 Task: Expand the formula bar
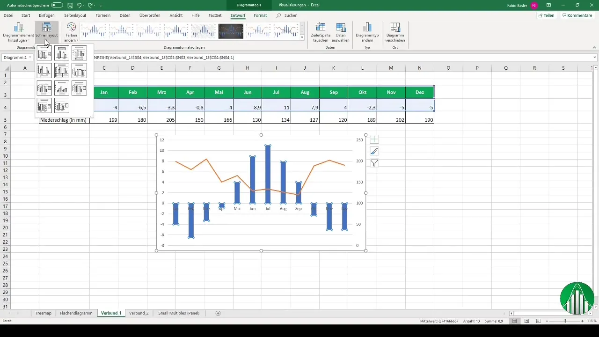(x=595, y=58)
